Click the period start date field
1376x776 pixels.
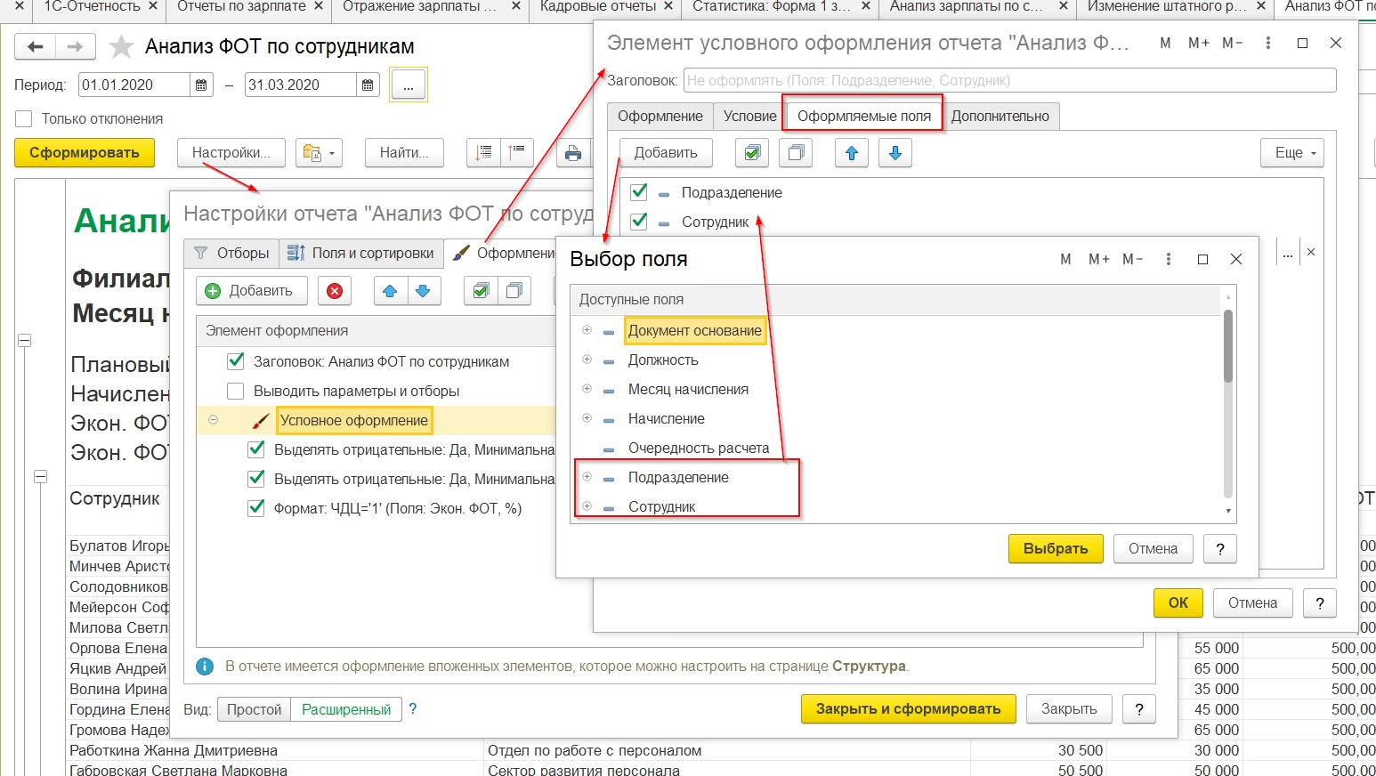point(134,85)
